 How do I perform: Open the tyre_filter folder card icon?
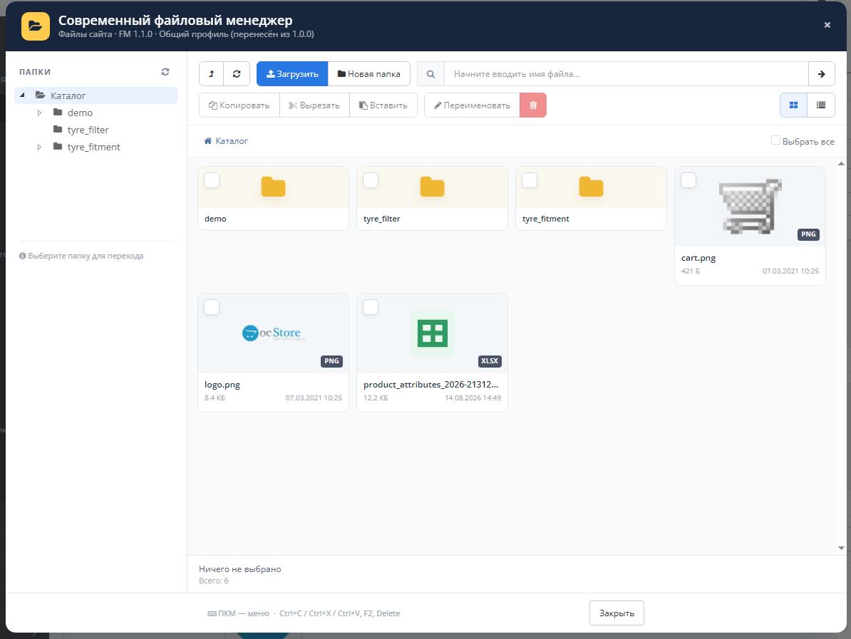pyautogui.click(x=432, y=187)
